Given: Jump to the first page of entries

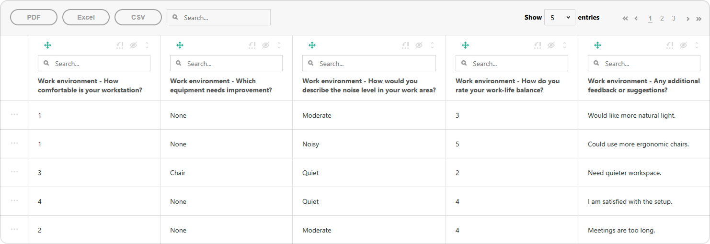Looking at the screenshot, I should (x=625, y=19).
